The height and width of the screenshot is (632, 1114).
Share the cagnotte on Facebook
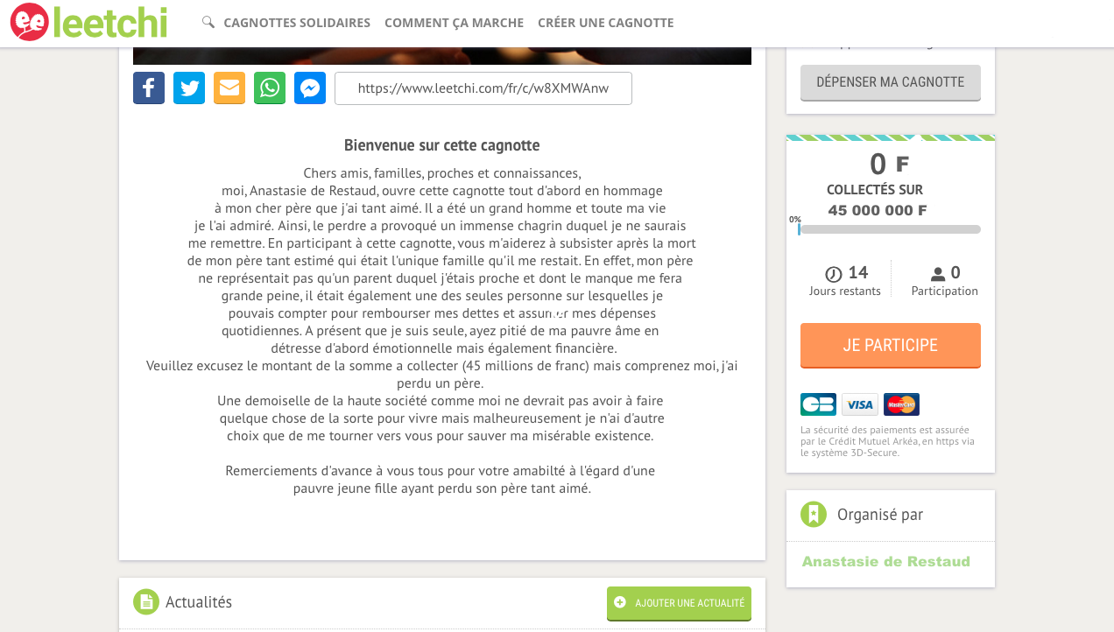pos(149,88)
